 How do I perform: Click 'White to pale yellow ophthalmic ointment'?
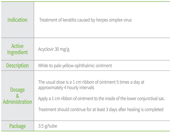(x=75, y=66)
